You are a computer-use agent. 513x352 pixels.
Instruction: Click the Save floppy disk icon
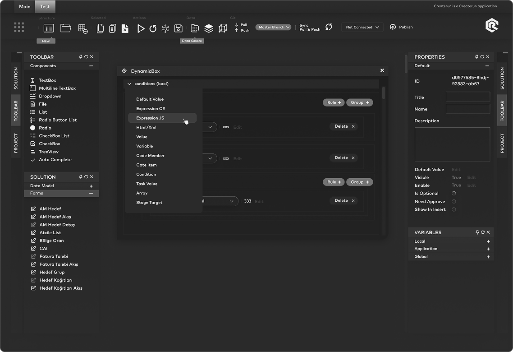179,28
